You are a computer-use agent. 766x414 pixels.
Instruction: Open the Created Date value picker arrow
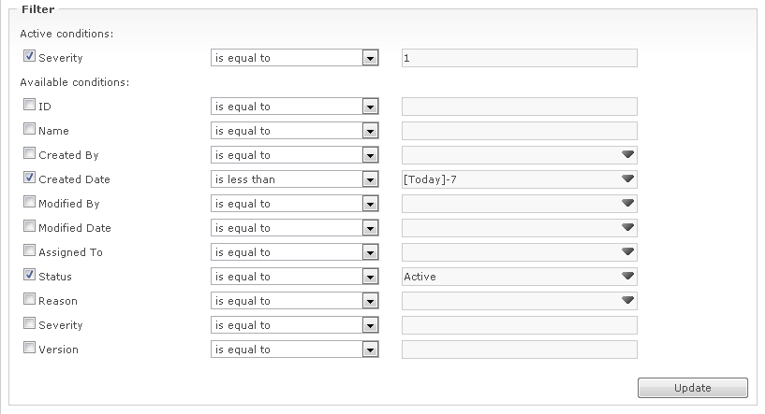click(x=627, y=179)
